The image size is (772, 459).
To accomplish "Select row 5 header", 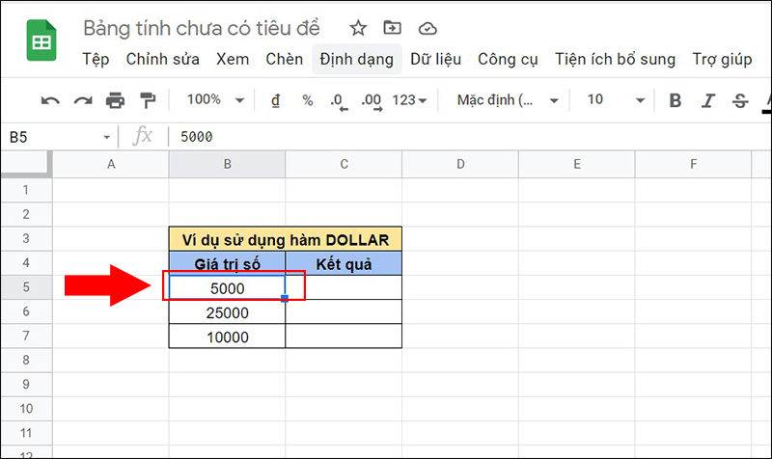I will tap(26, 287).
